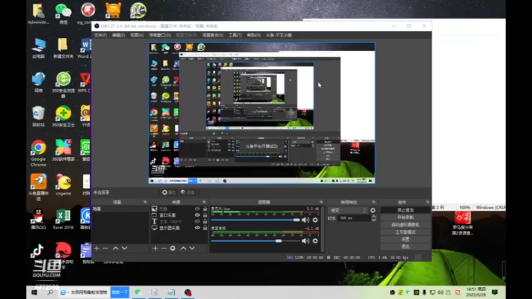The width and height of the screenshot is (532, 299).
Task: Select the 显示器采集 source row
Action: tap(179, 228)
